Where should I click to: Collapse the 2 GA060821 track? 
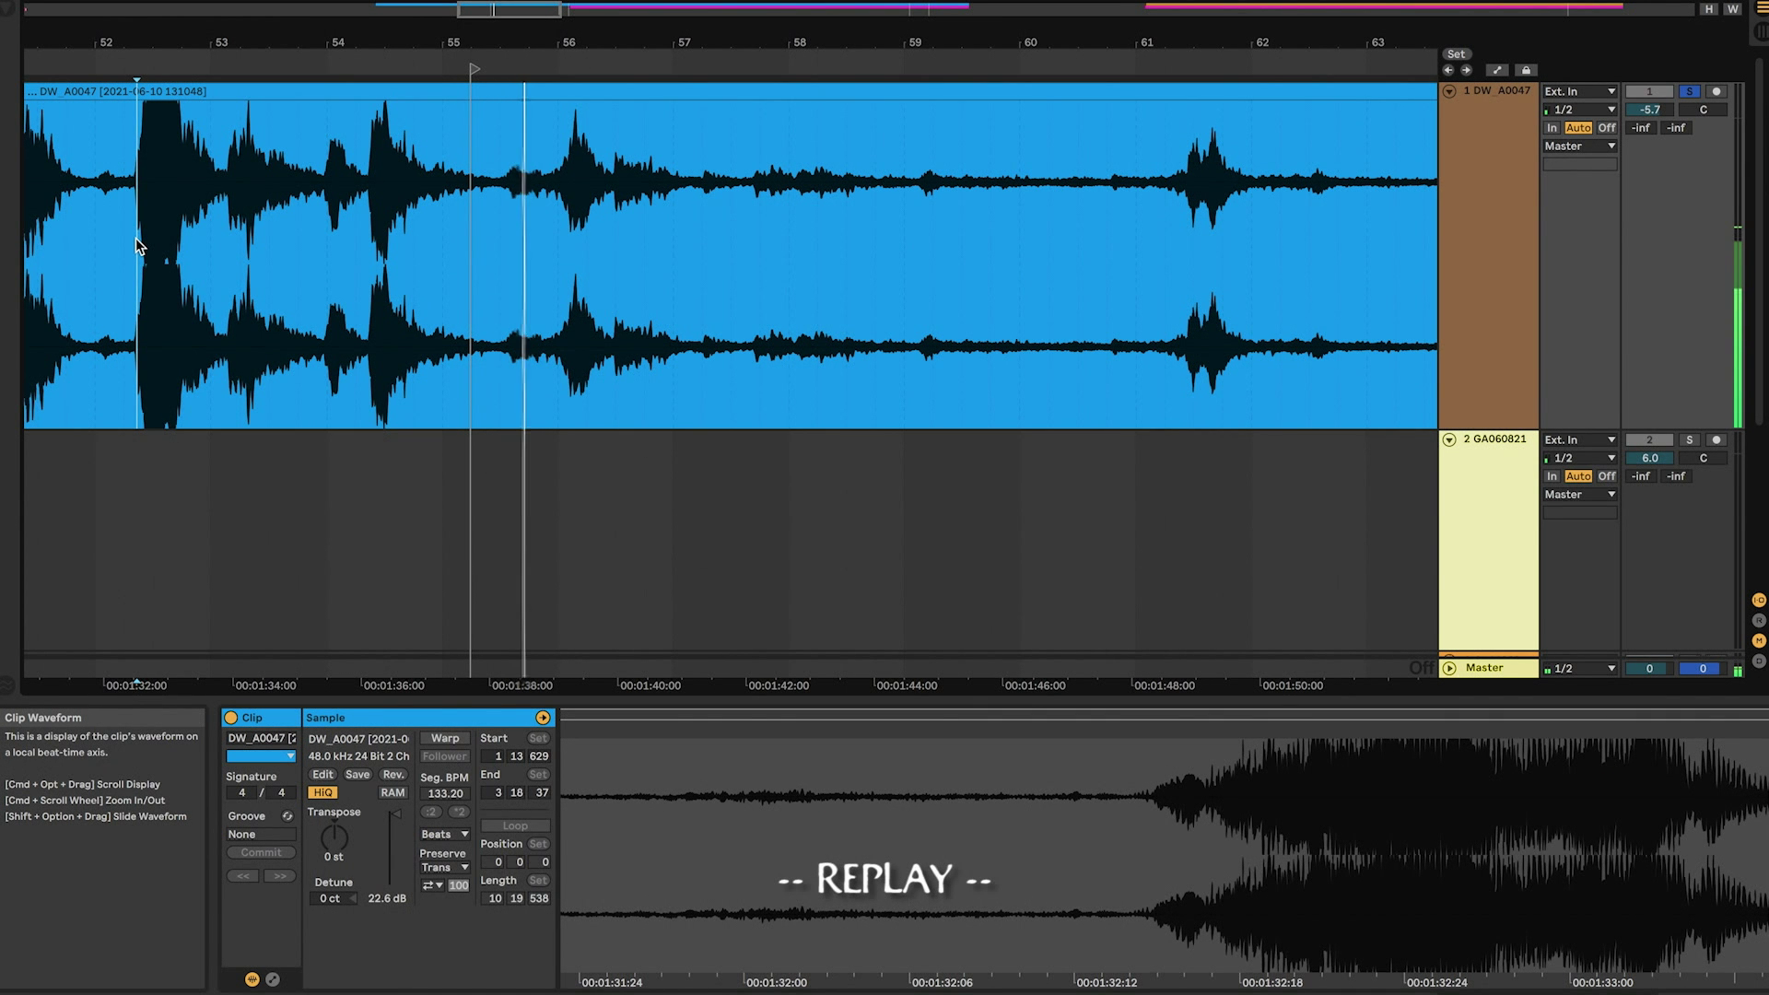(x=1449, y=439)
